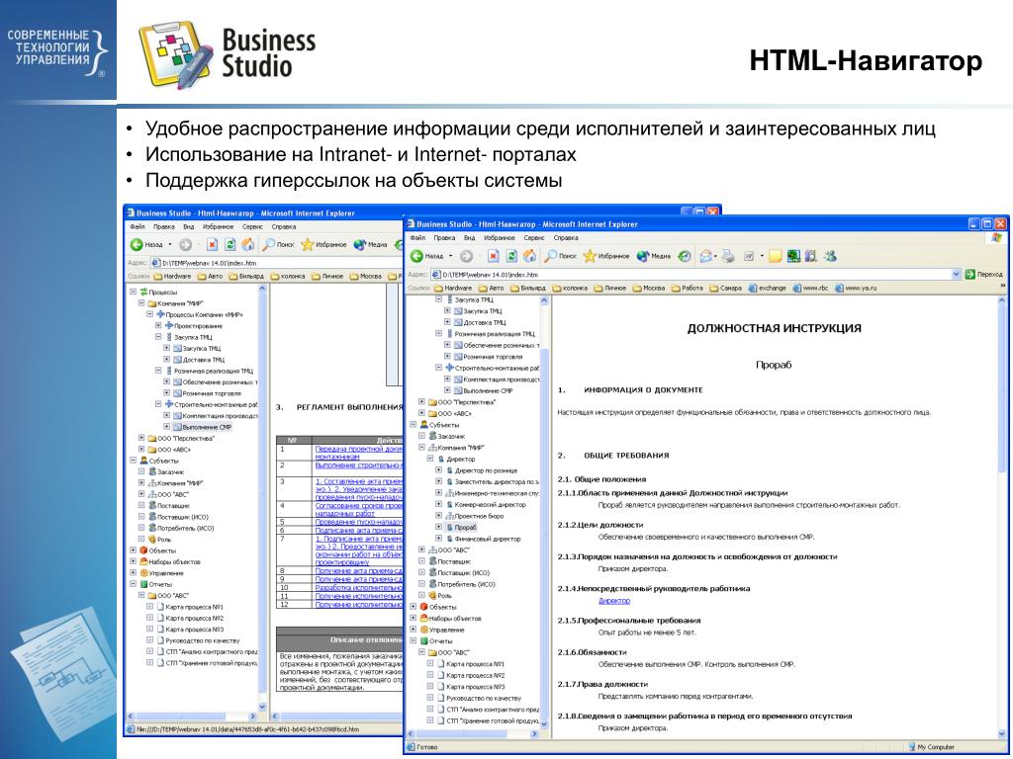Expand Проектирование node in rear window tree
Viewport: 1013px width, 759px height.
click(x=159, y=326)
